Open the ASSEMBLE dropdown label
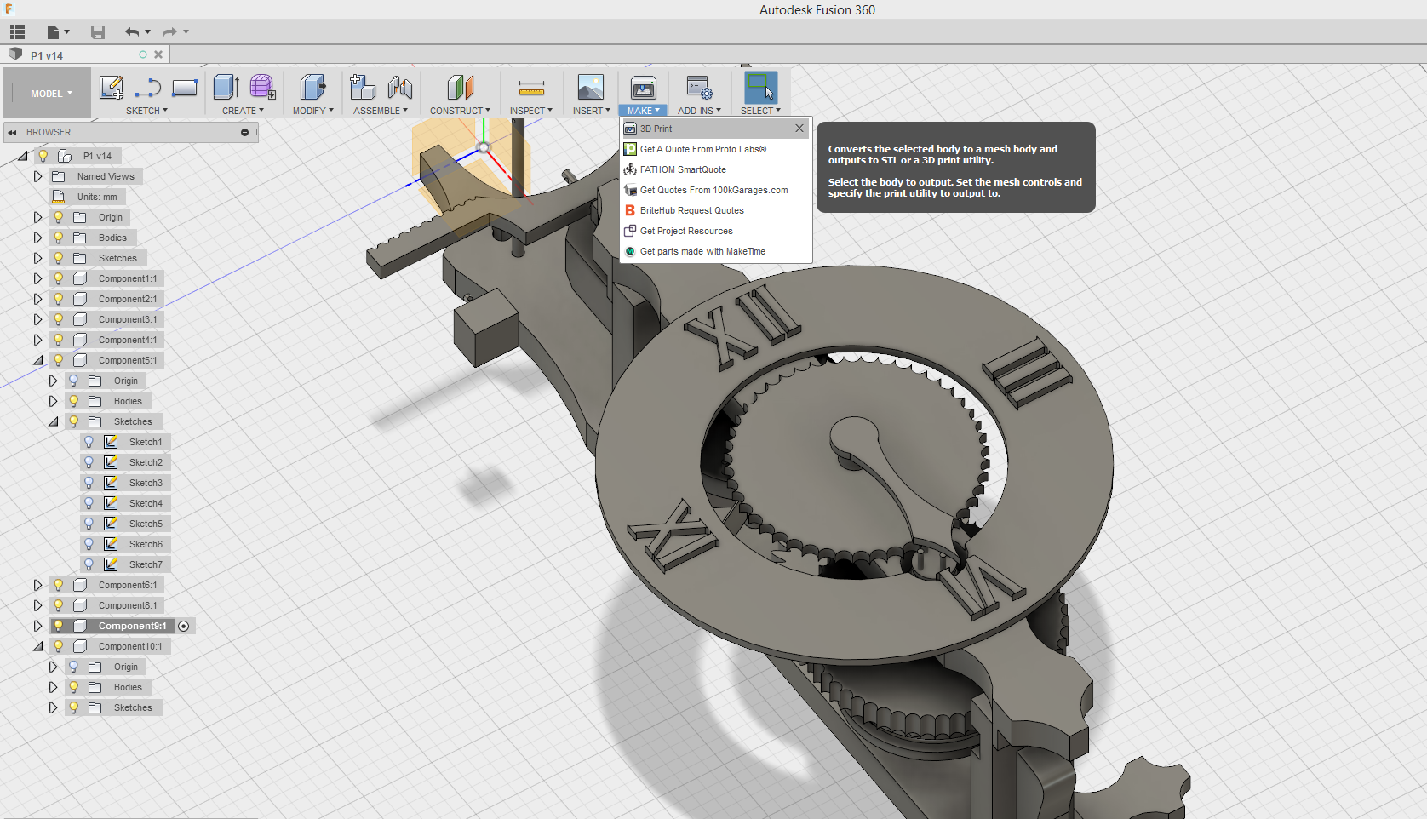Viewport: 1427px width, 819px height. [x=380, y=111]
